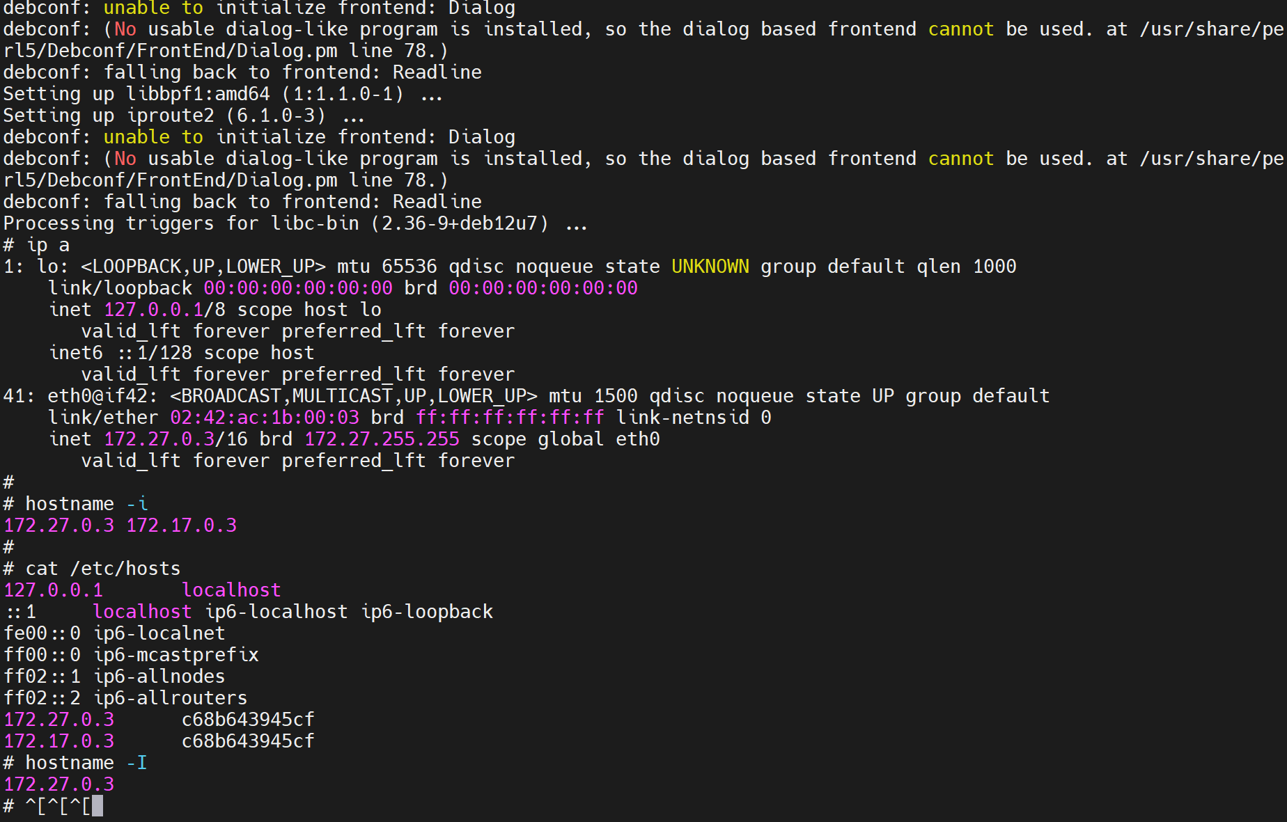Screen dimensions: 1287x822
Task: Click the ip6-allnodes host entry
Action: [159, 677]
